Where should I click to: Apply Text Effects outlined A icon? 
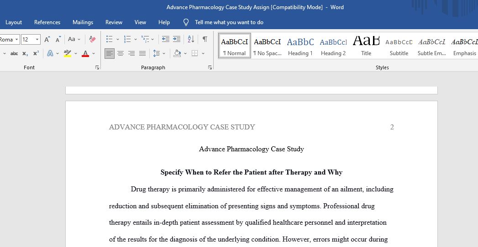pos(50,53)
